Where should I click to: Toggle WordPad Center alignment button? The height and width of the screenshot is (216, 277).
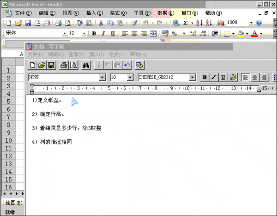[x=255, y=77]
